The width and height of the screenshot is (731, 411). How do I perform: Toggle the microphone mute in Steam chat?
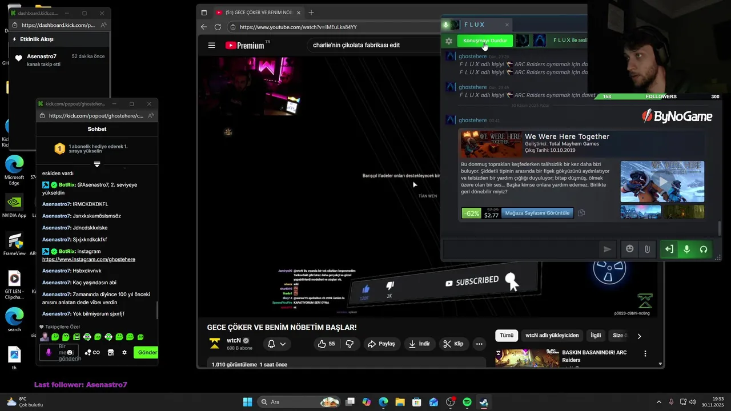[x=686, y=249]
